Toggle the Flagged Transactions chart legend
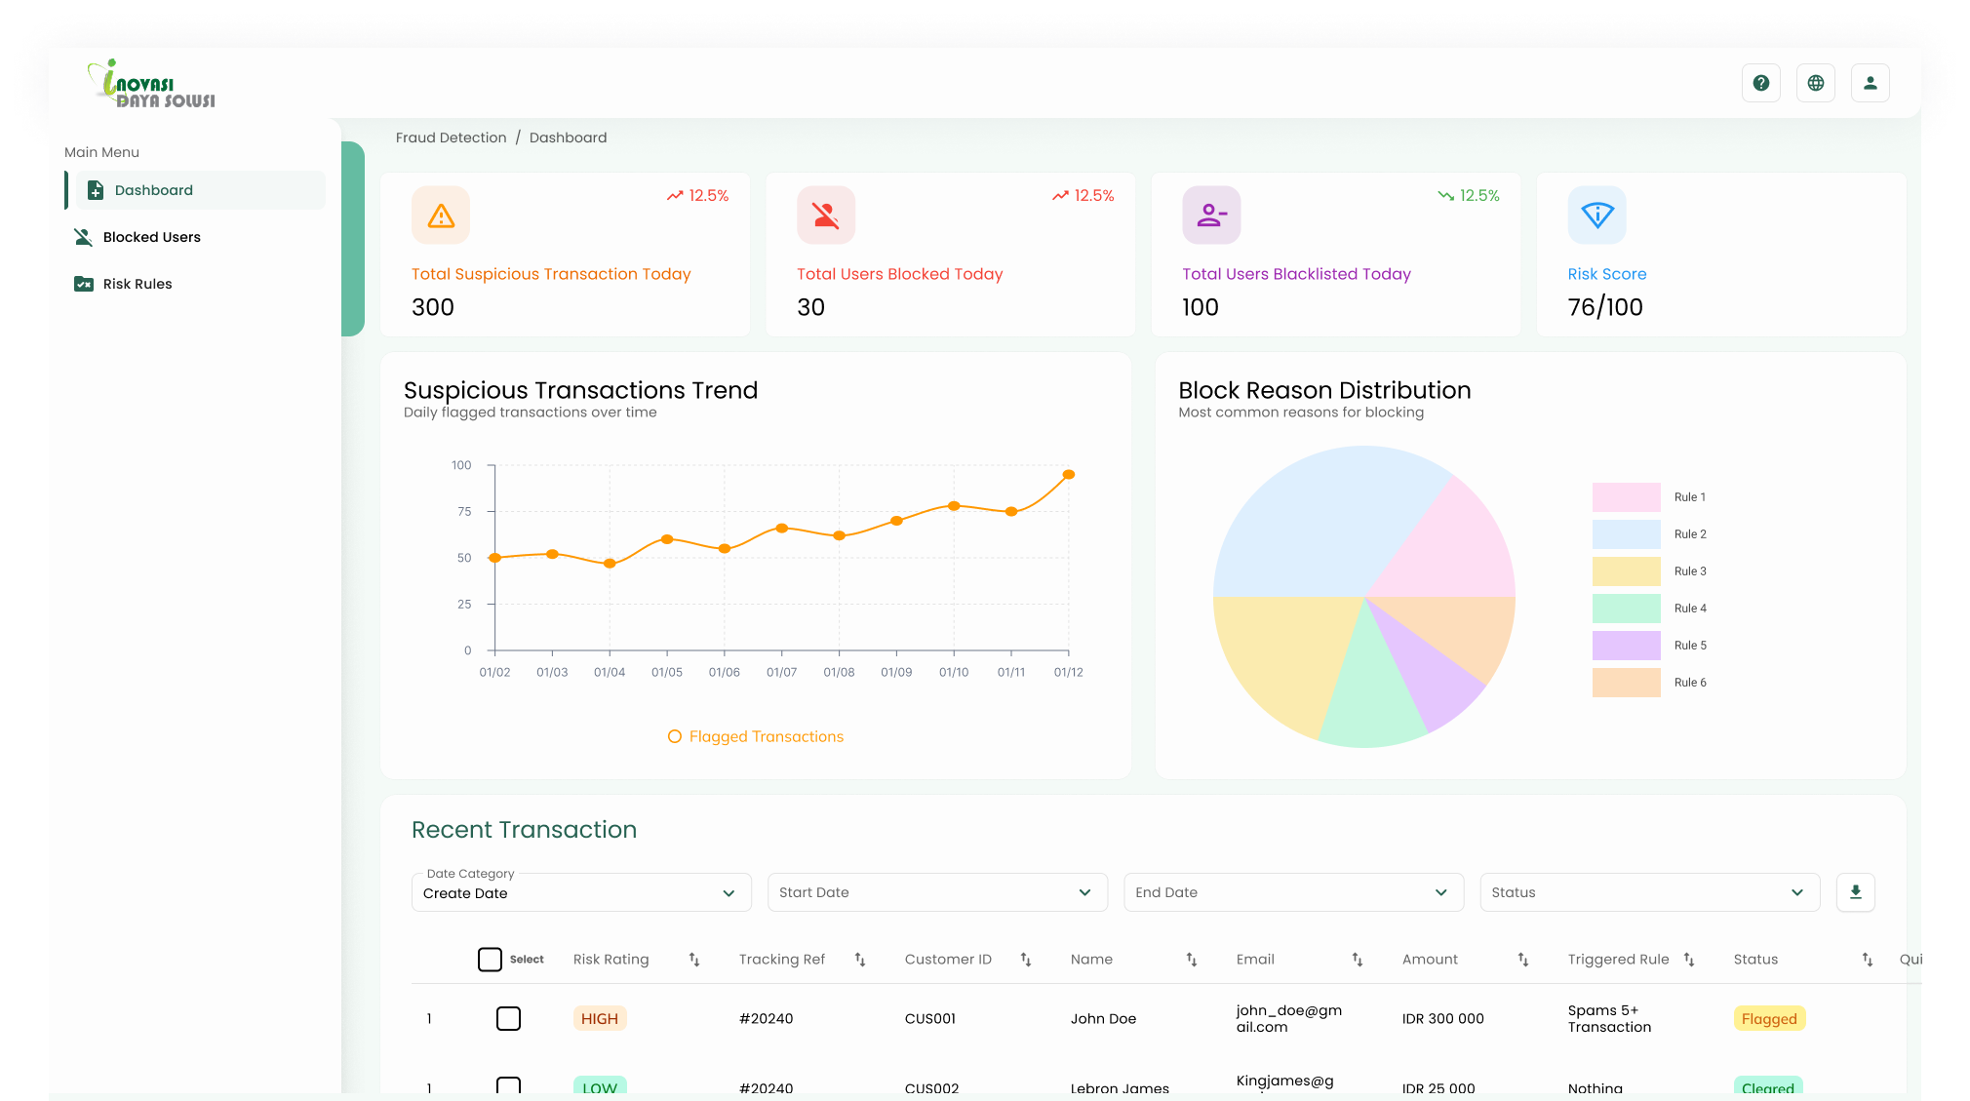The image size is (1970, 1101). pyautogui.click(x=756, y=736)
